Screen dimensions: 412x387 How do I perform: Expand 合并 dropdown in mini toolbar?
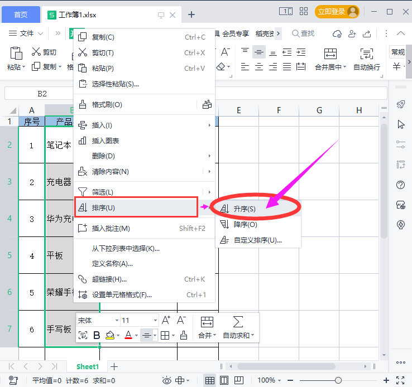coord(214,335)
